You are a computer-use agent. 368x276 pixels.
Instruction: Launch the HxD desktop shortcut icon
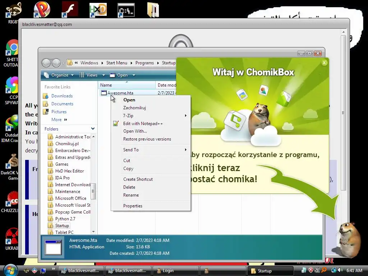[98, 10]
